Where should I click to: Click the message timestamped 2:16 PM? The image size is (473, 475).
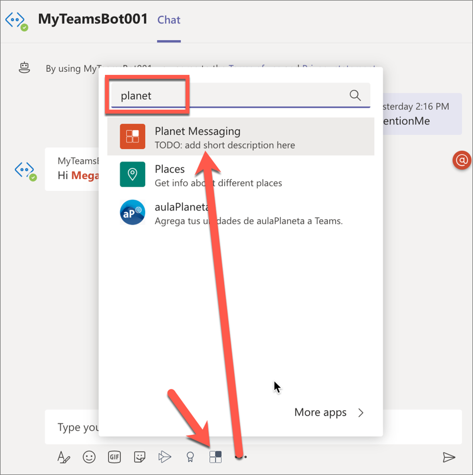(422, 114)
